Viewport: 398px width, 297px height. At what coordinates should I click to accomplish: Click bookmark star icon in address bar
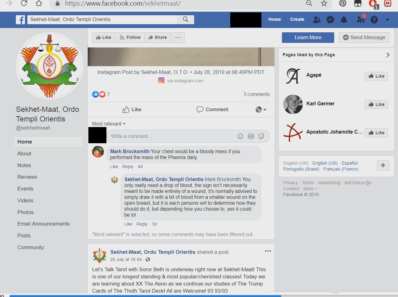point(324,3)
